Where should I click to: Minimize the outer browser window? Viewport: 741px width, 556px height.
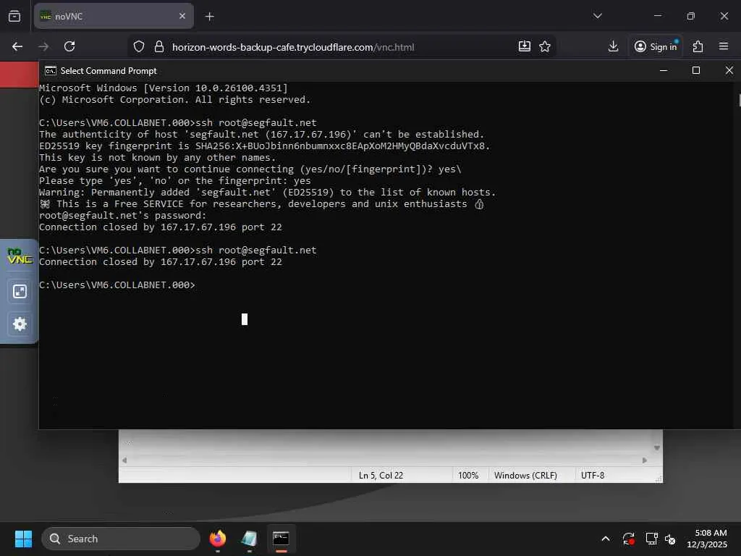(x=657, y=16)
